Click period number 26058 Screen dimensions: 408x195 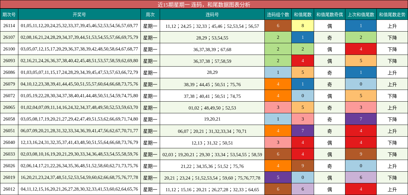[9, 119]
